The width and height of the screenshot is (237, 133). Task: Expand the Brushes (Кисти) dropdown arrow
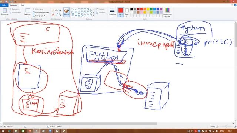click(x=66, y=16)
